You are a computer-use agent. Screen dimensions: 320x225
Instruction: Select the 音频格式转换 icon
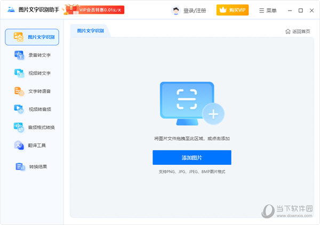click(19, 127)
